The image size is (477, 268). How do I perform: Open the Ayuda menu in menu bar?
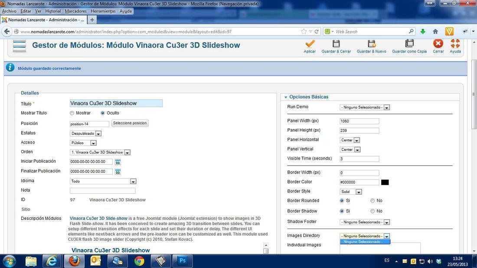pos(125,11)
